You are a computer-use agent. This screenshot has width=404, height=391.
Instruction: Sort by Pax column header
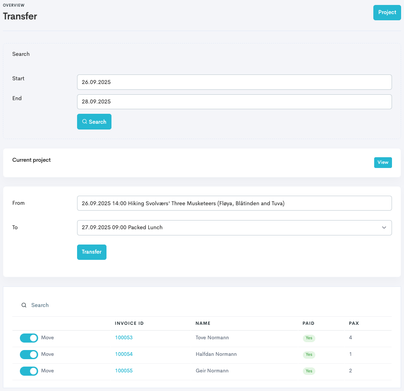tap(354, 323)
